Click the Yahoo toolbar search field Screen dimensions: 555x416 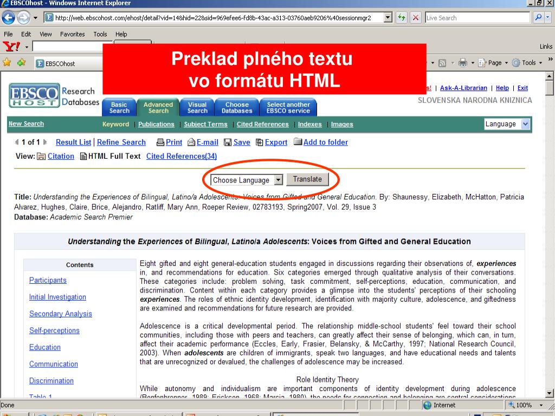point(72,47)
